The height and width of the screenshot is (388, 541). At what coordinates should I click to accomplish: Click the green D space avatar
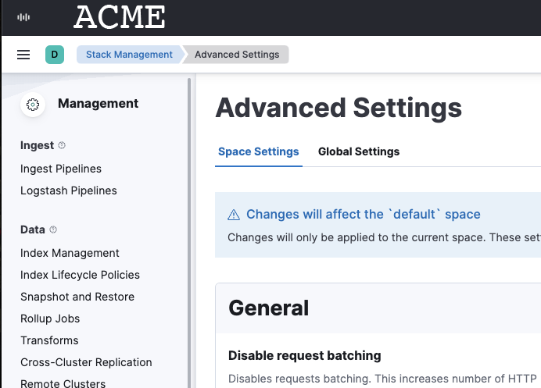[x=55, y=55]
